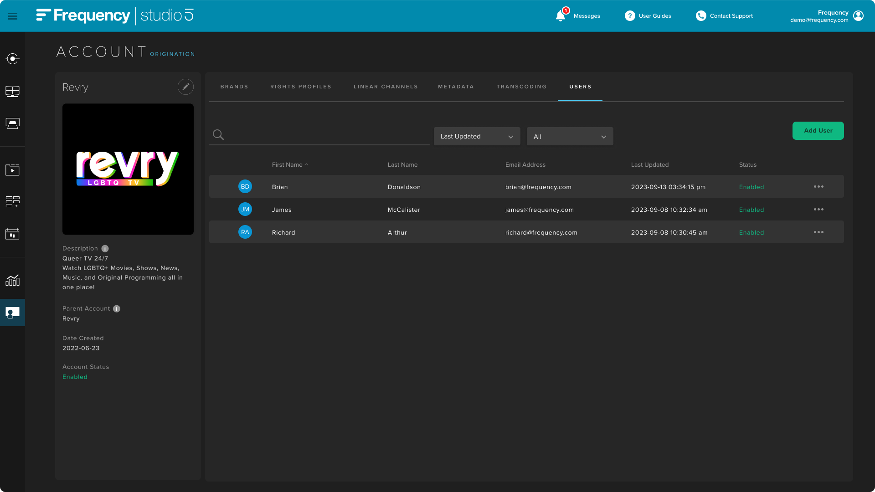Open the All status filter dropdown
The image size is (875, 492).
tap(570, 137)
